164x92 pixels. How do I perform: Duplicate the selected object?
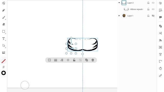coord(87,60)
